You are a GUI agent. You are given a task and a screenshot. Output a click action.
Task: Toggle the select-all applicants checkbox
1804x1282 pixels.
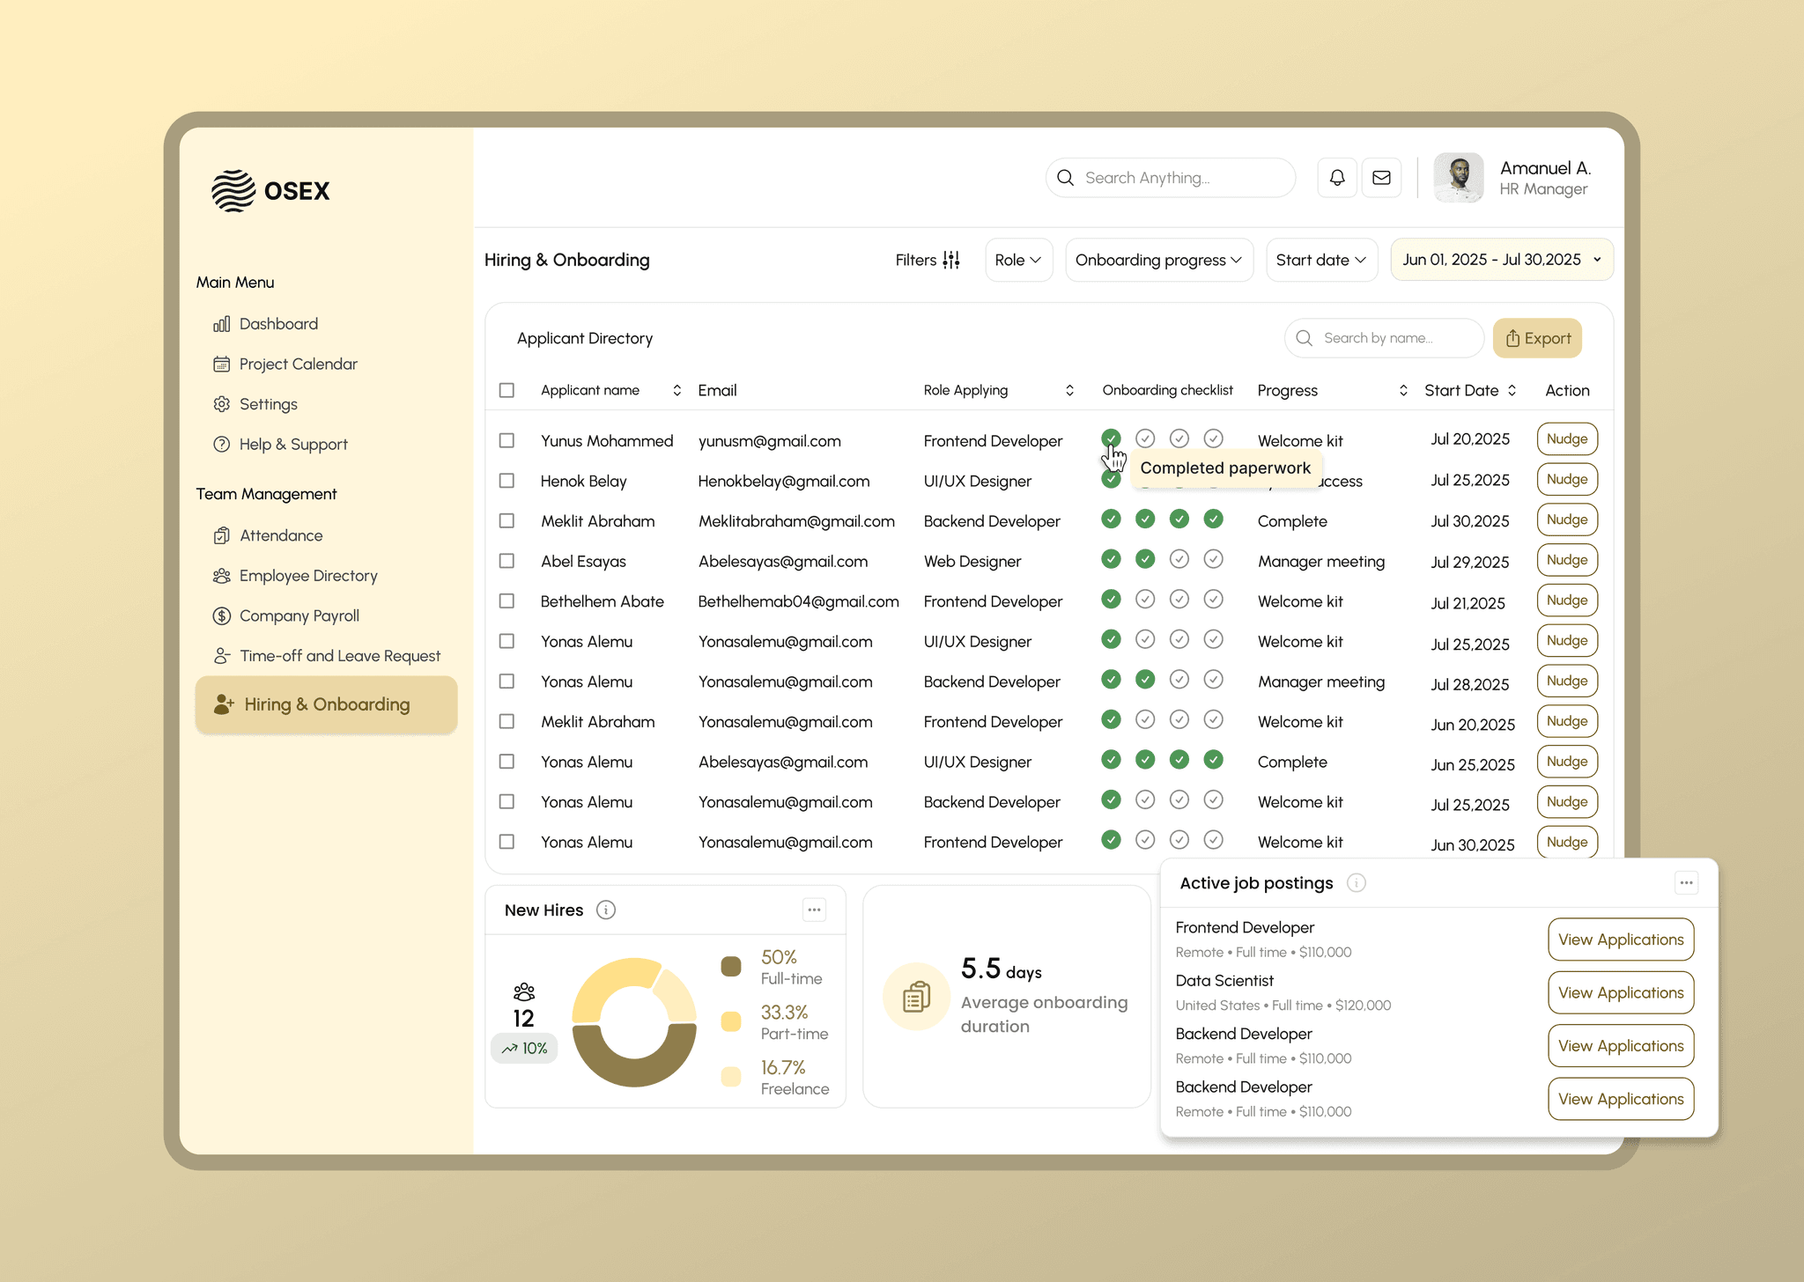pyautogui.click(x=506, y=390)
